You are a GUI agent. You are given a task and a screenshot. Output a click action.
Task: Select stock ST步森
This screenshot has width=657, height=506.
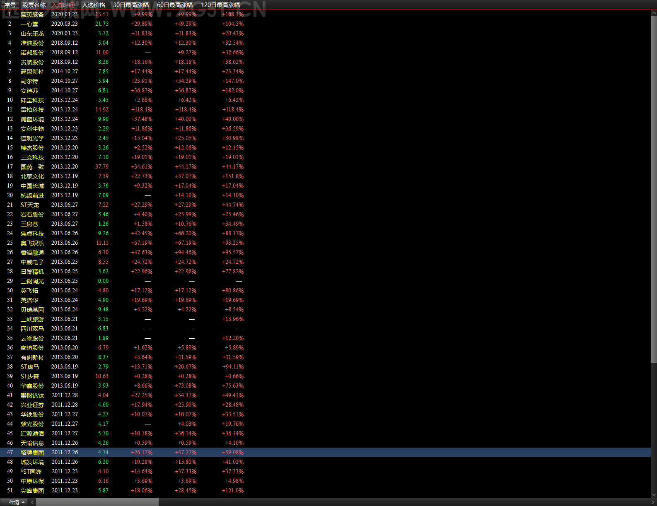point(30,376)
